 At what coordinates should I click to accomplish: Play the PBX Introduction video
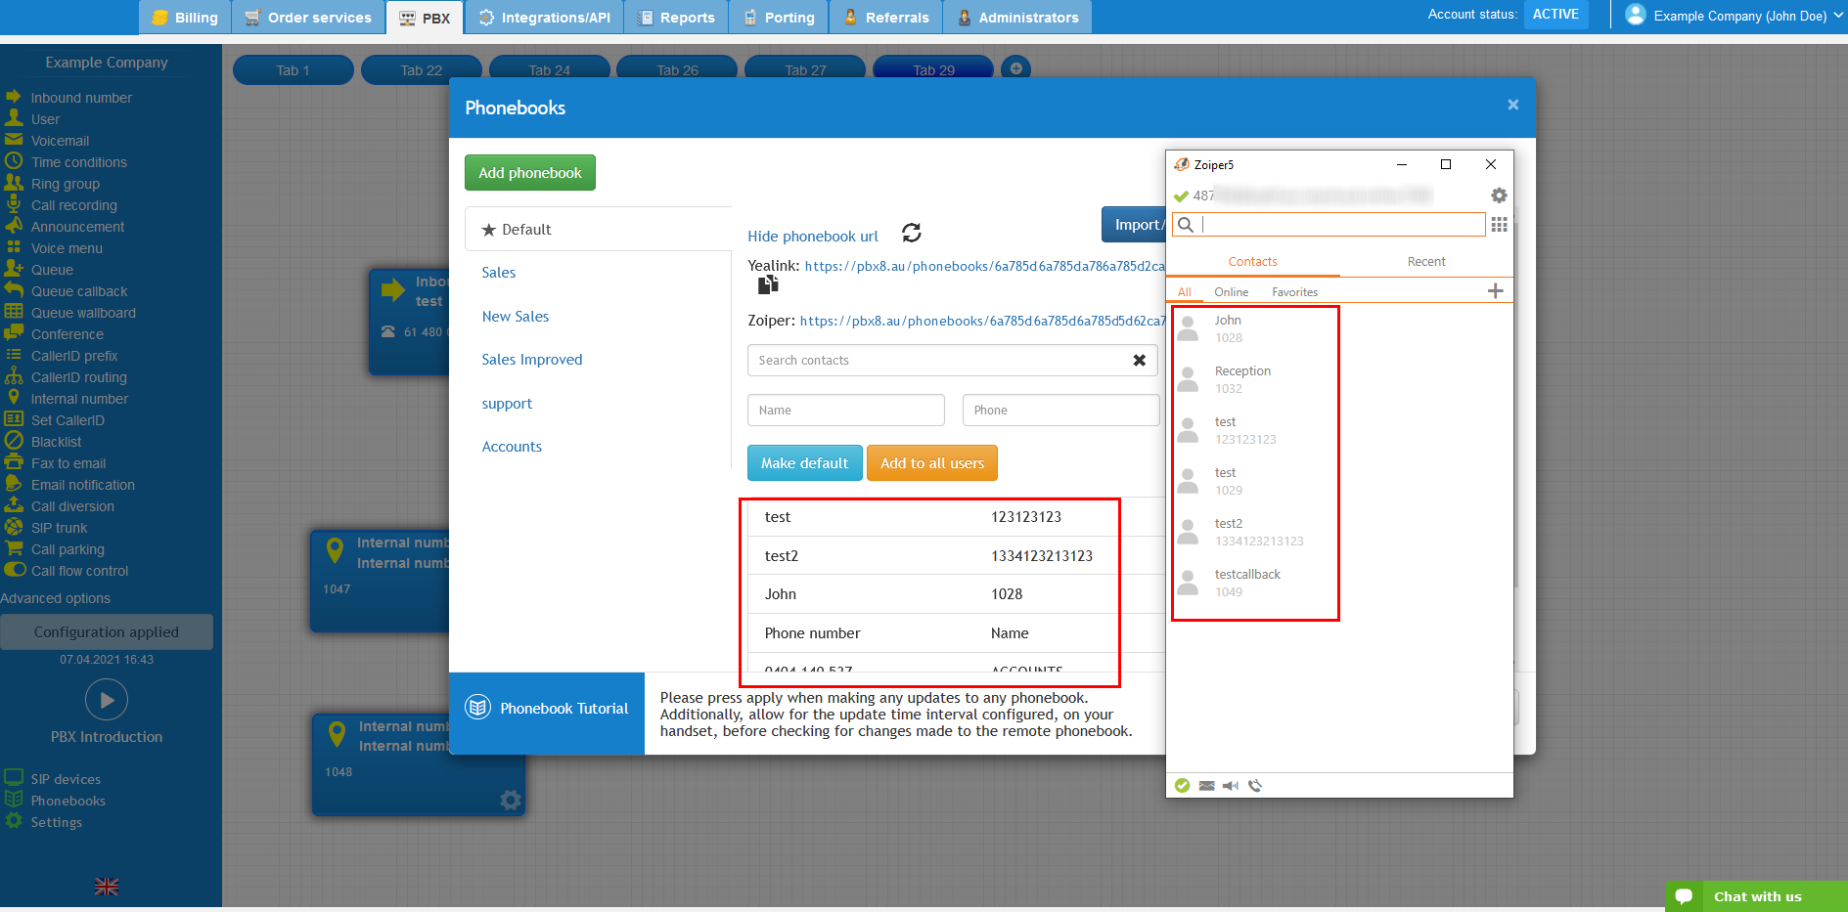[x=107, y=700]
